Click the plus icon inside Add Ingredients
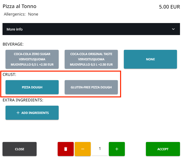The height and width of the screenshot is (159, 183). [18, 113]
